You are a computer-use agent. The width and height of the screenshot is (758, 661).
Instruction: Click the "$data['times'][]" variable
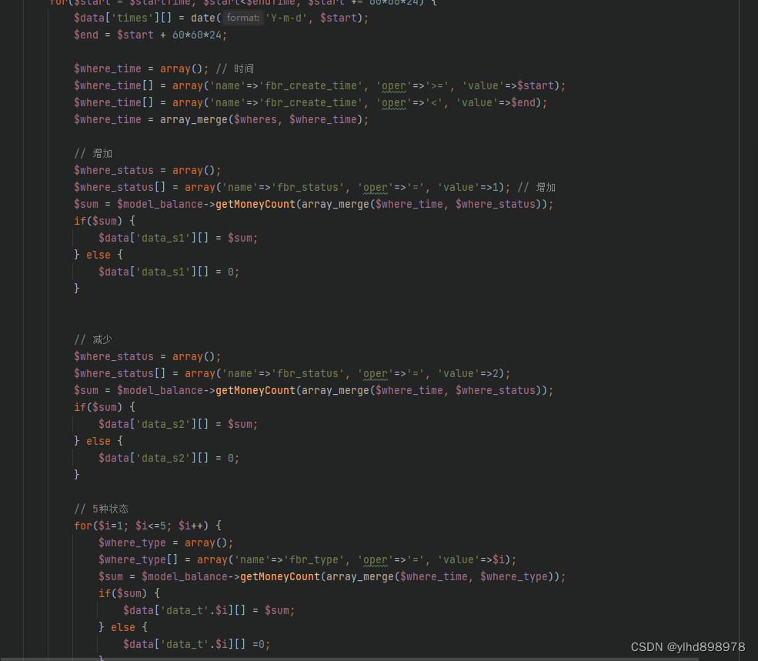pos(123,18)
